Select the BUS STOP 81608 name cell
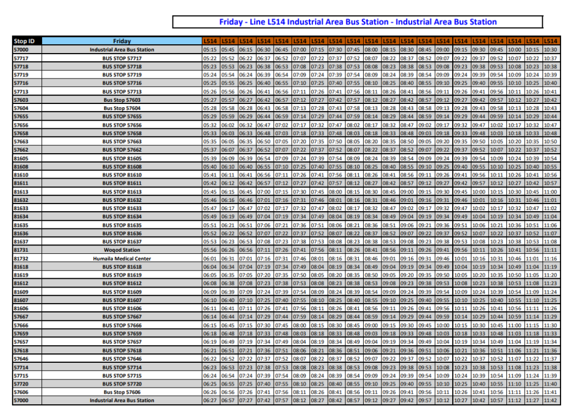 (122, 166)
